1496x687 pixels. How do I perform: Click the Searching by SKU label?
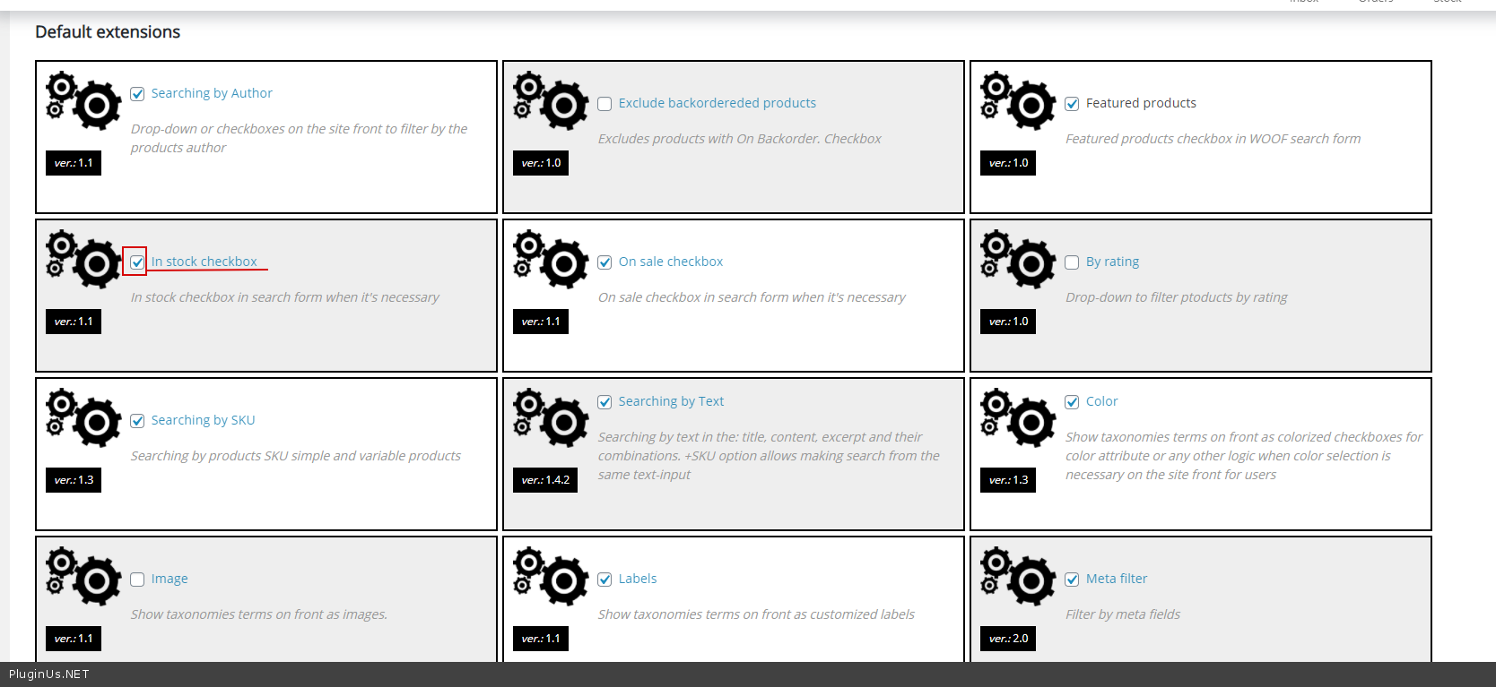[x=203, y=420]
